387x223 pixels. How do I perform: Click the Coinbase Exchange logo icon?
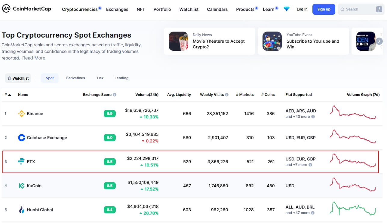pyautogui.click(x=21, y=138)
